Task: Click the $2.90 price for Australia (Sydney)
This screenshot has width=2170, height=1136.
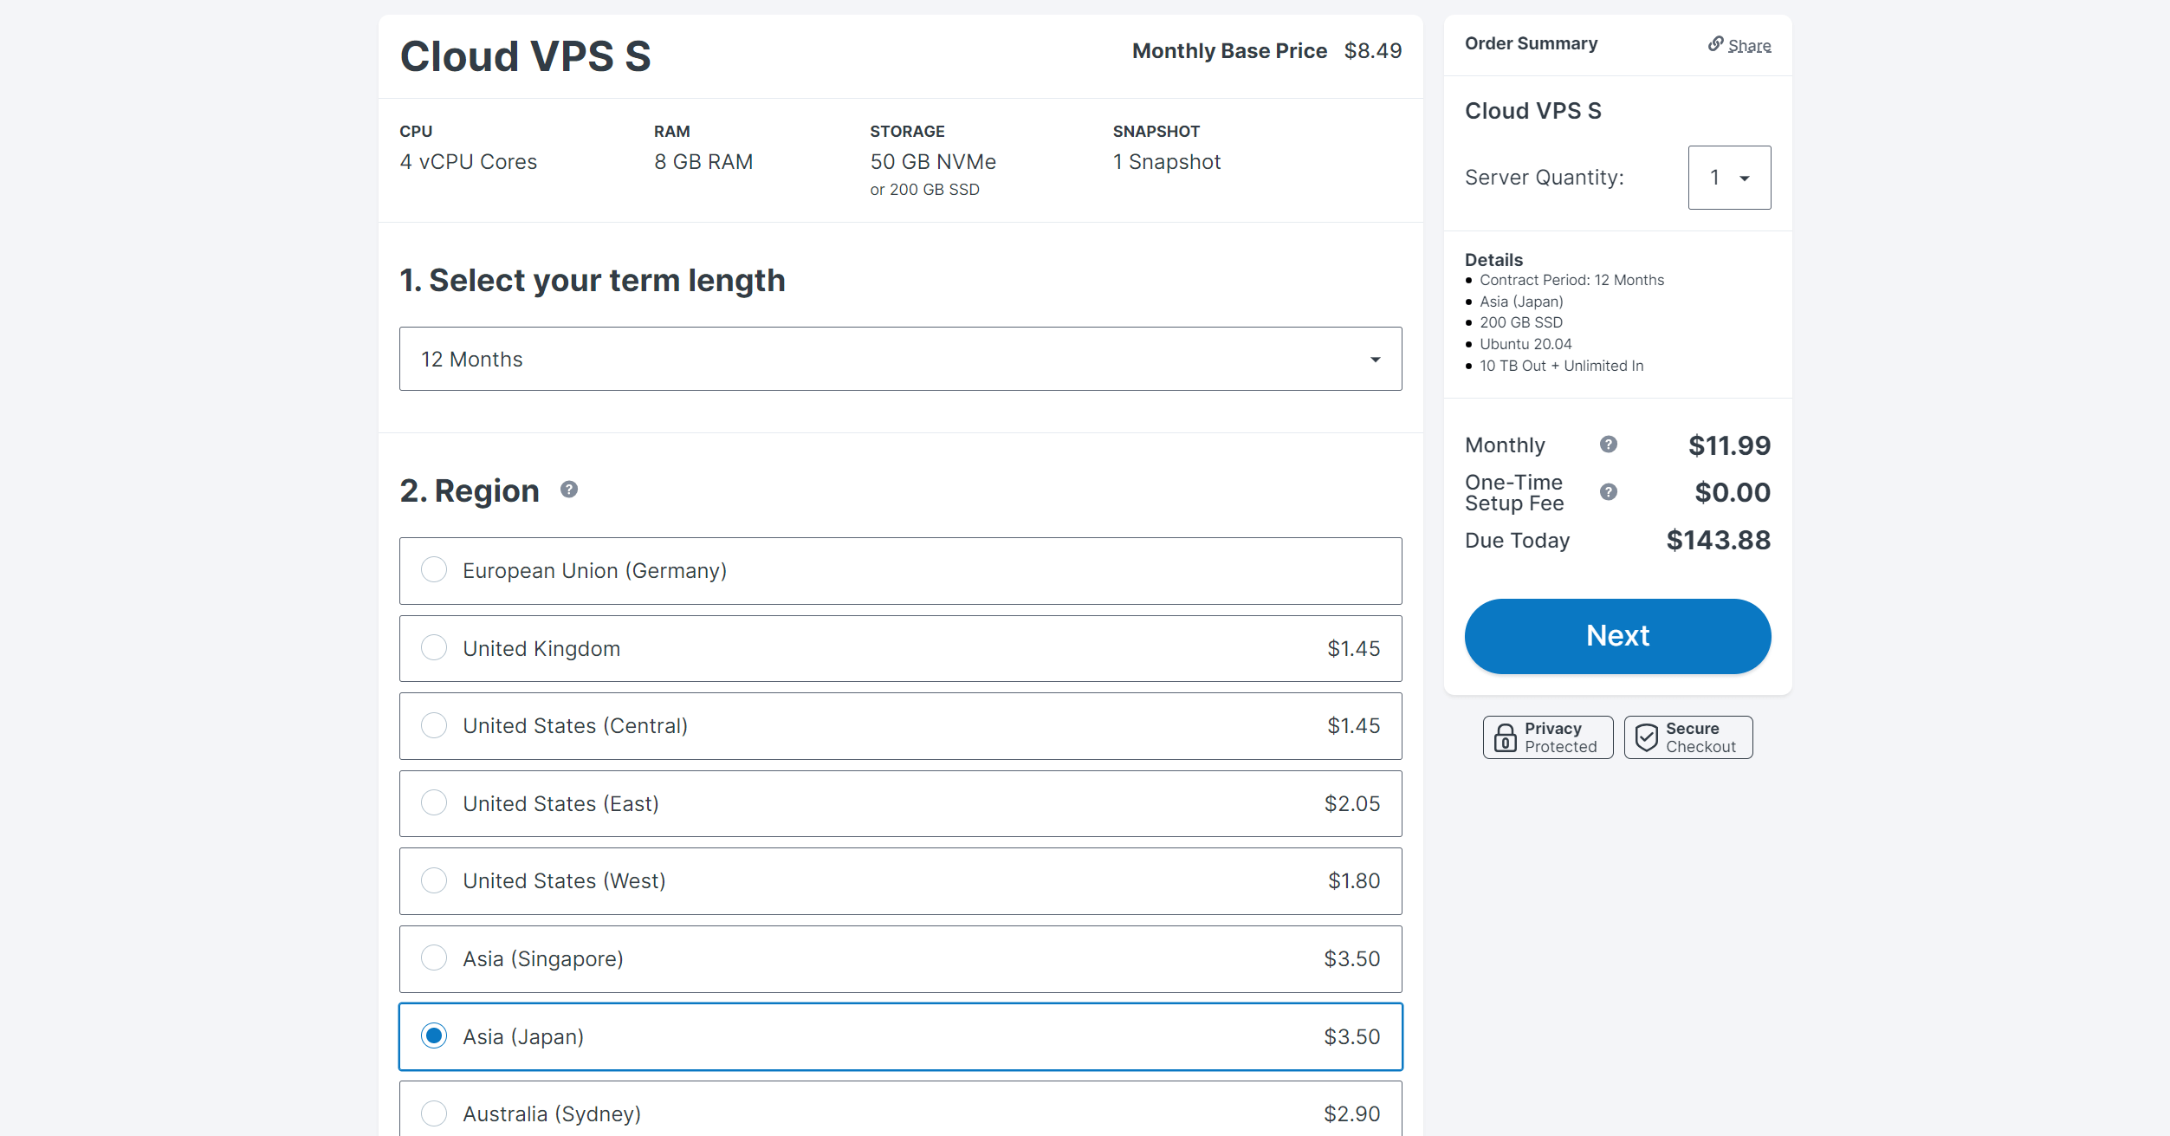Action: coord(1352,1114)
